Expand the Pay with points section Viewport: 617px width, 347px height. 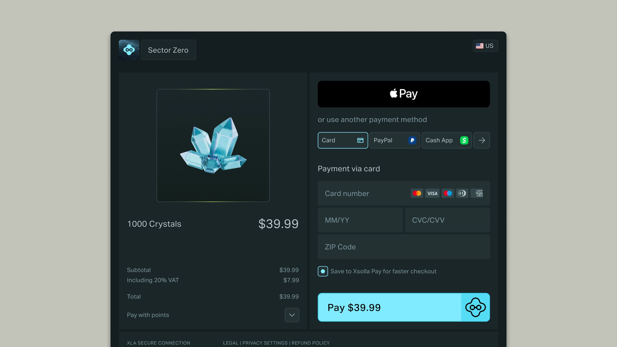292,315
